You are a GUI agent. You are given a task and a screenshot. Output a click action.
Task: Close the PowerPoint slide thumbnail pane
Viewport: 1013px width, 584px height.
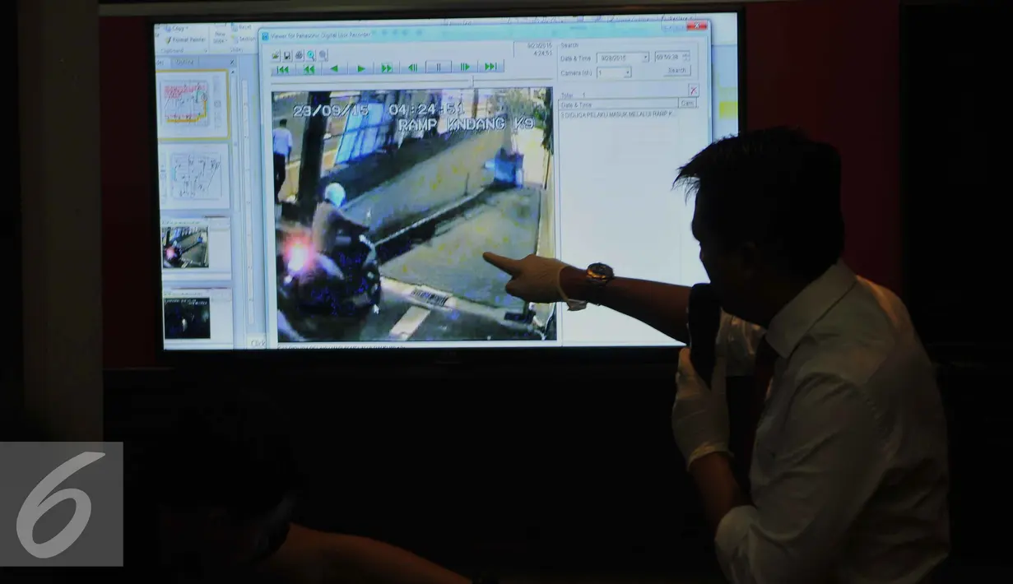pos(232,62)
